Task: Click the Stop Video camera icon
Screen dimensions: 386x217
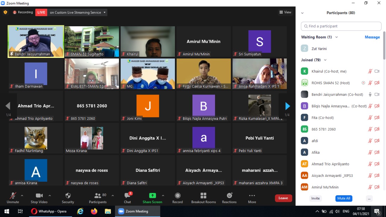Action: click(39, 196)
